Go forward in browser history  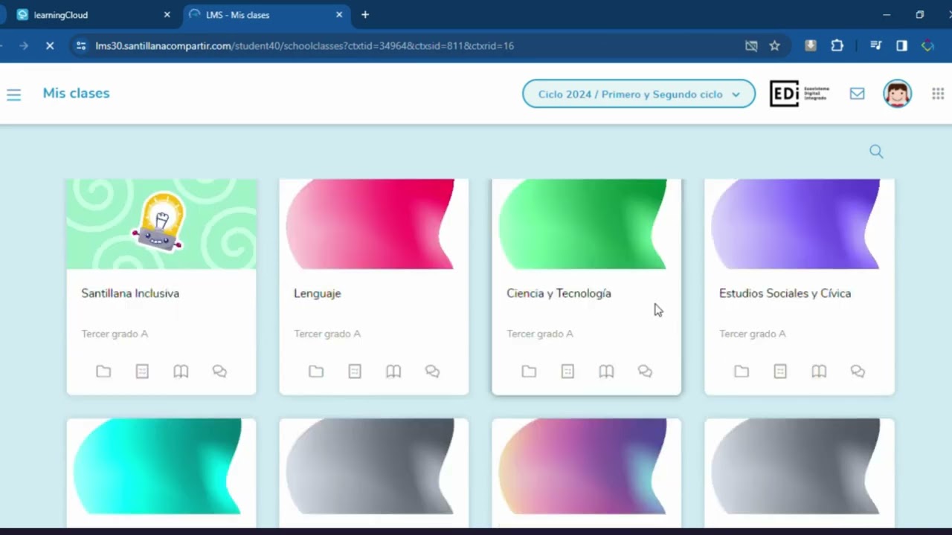(23, 46)
